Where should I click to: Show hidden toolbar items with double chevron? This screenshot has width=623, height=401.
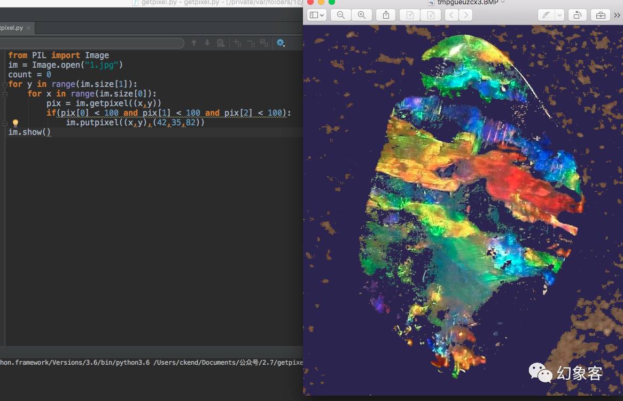click(617, 15)
